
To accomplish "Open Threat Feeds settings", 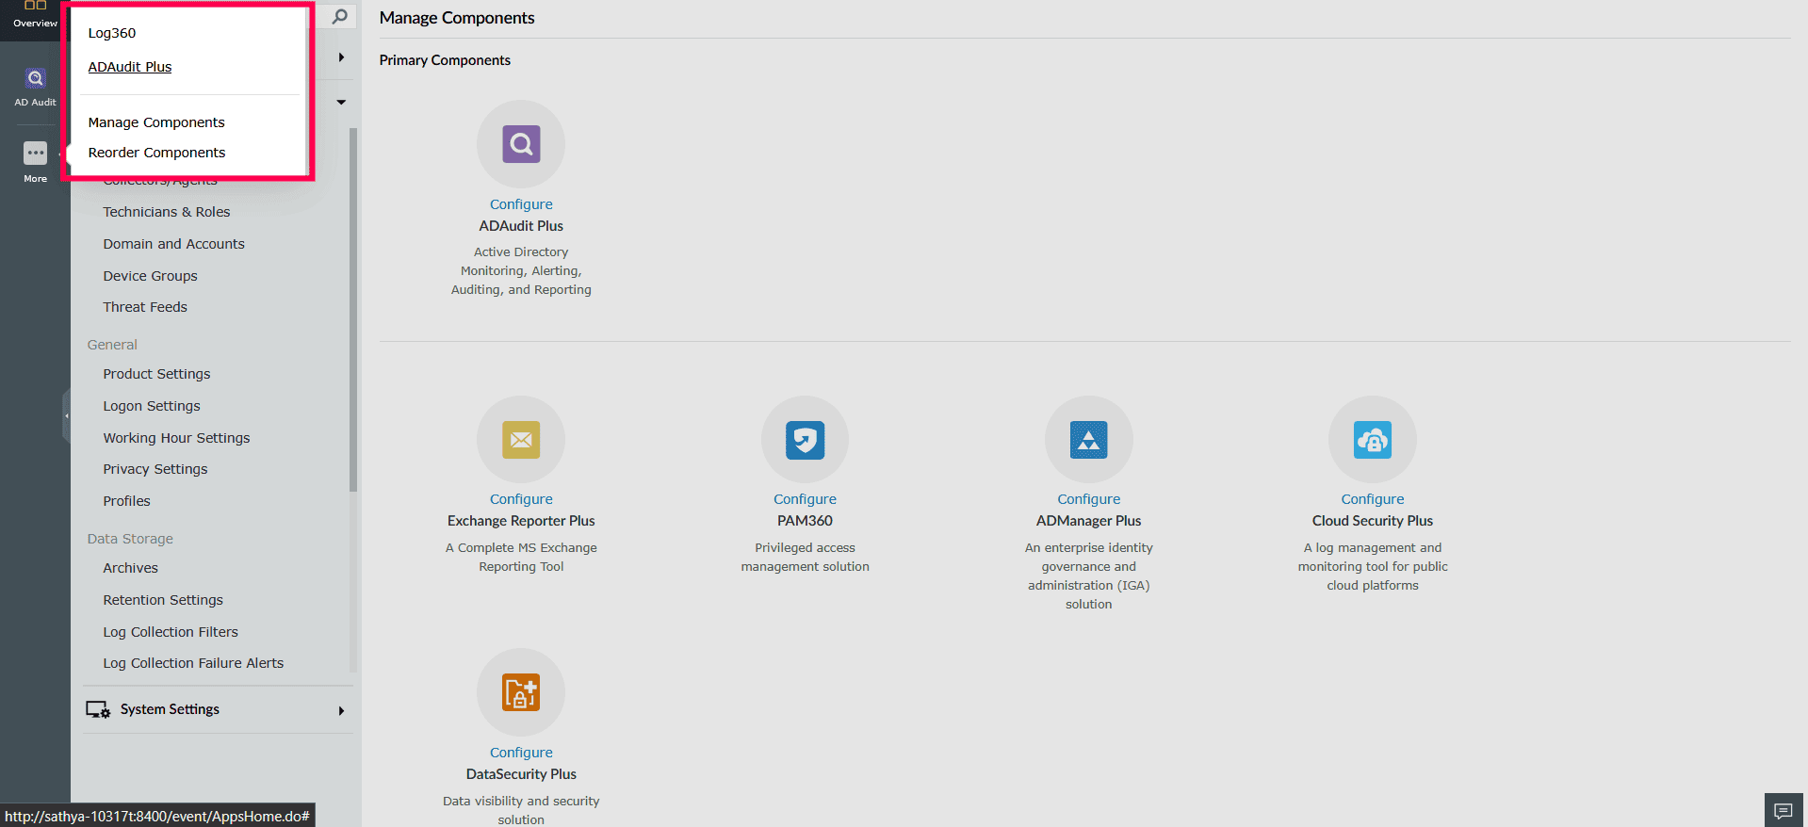I will [145, 307].
